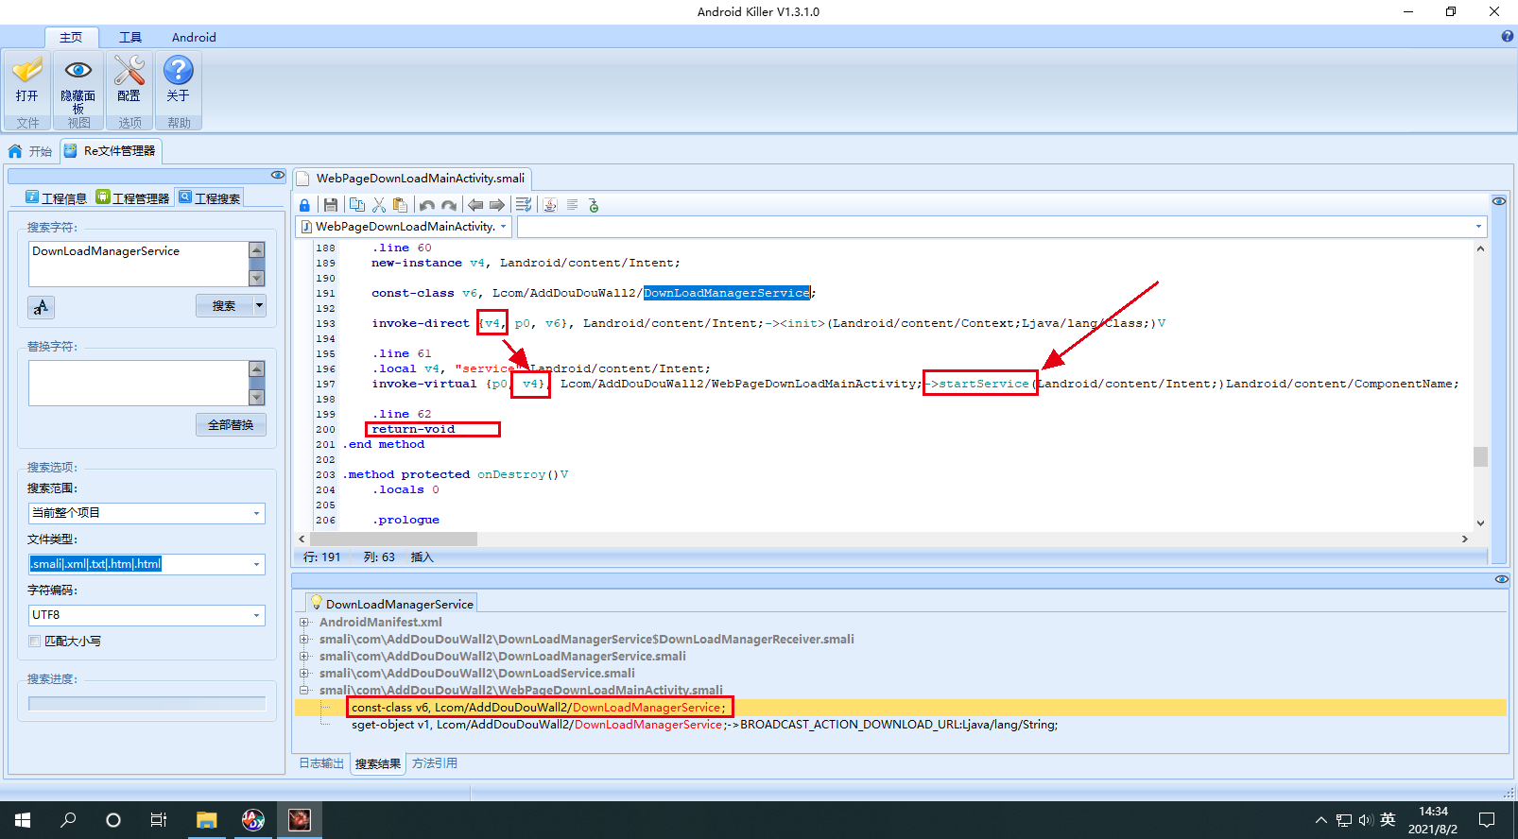Viewport: 1518px width, 839px height.
Task: Click the 工程搜索 tab
Action: click(x=209, y=197)
